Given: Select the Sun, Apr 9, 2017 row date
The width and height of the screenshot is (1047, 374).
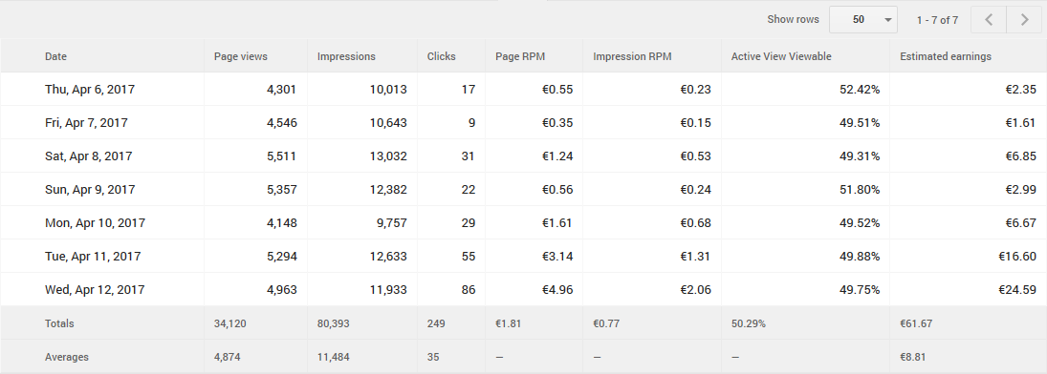Looking at the screenshot, I should click(90, 189).
